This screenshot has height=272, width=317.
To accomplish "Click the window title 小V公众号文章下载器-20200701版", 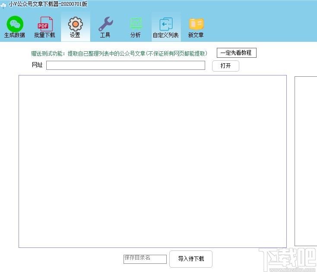I will coord(48,4).
